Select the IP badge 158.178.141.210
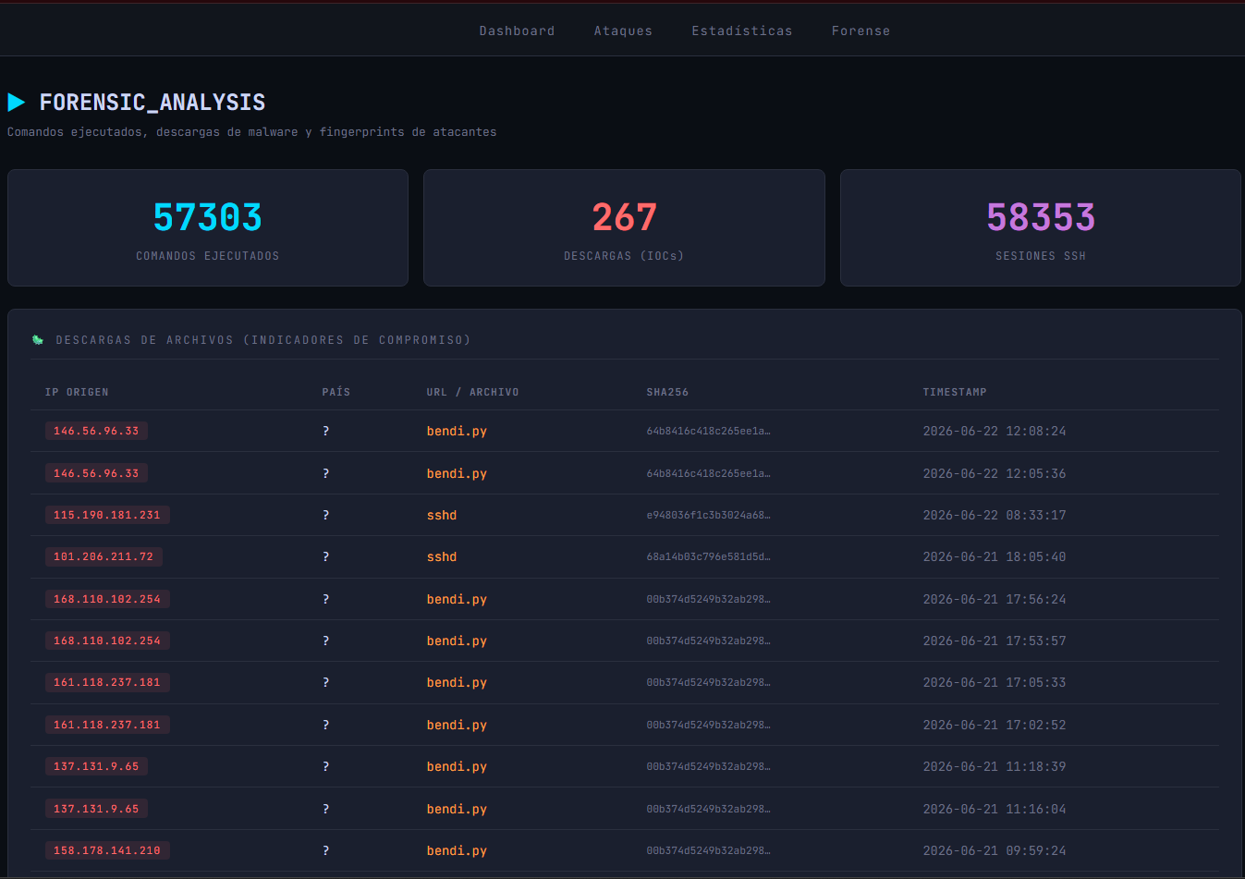 (107, 850)
